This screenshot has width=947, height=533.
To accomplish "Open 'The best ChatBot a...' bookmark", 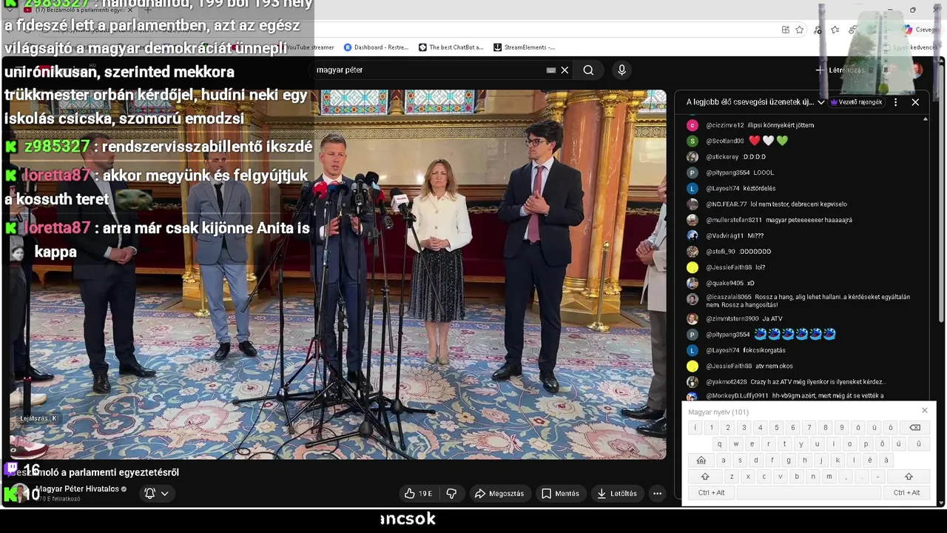I will tap(451, 47).
